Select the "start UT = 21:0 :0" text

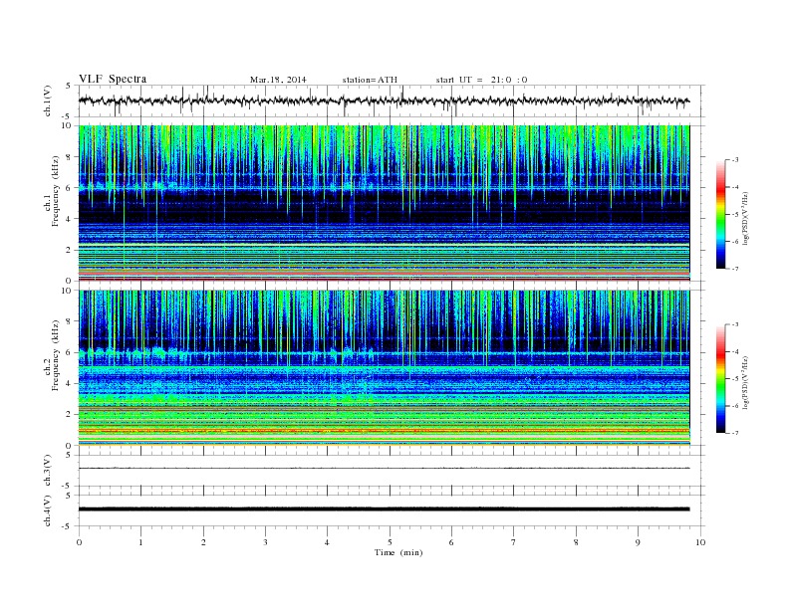(x=481, y=80)
